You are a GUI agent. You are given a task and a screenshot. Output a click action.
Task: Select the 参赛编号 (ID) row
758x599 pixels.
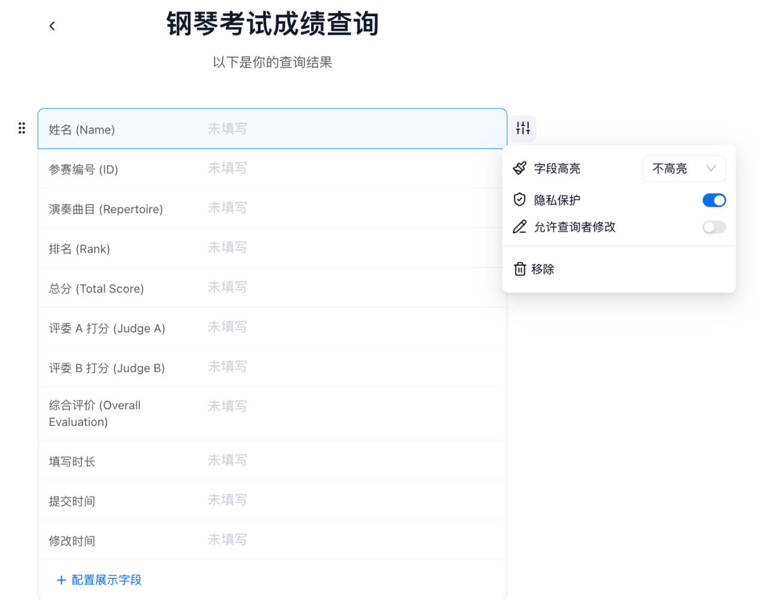[272, 168]
